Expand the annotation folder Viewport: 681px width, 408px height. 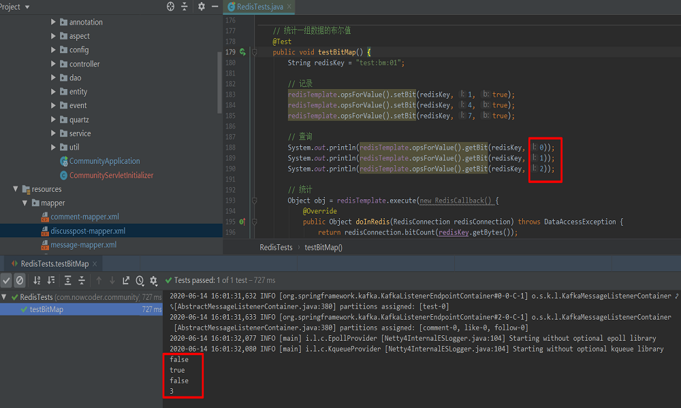tap(53, 22)
